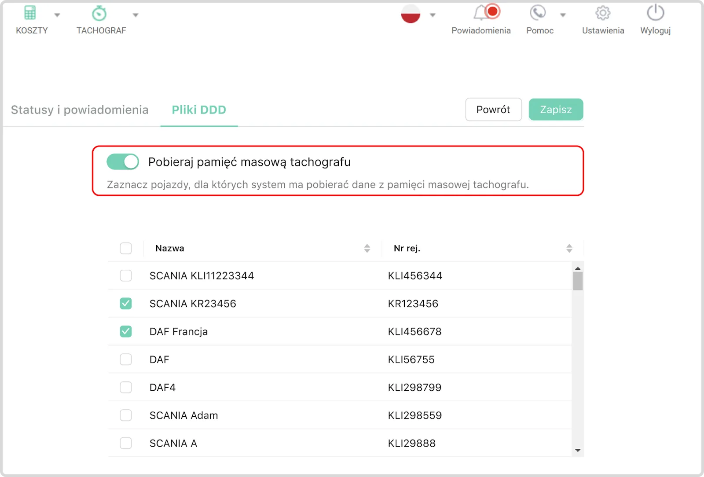Click the Wyloguj power icon

(x=656, y=13)
